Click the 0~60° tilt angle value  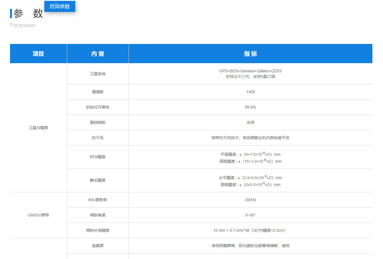(250, 215)
